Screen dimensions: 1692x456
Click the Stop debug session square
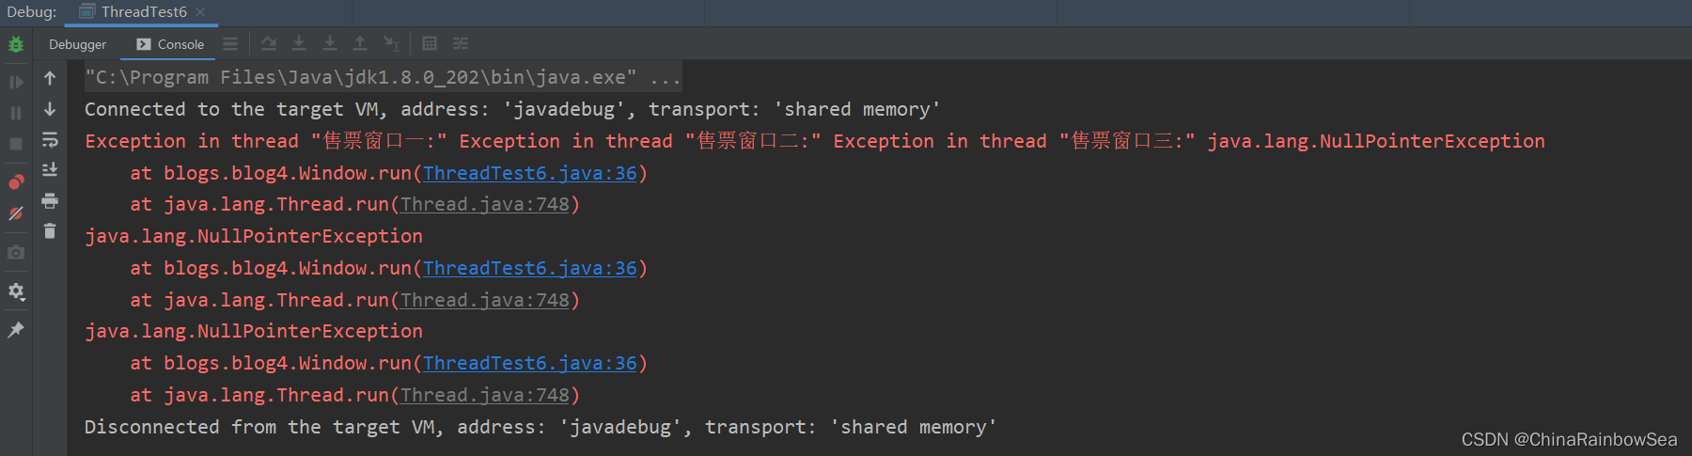tap(16, 144)
